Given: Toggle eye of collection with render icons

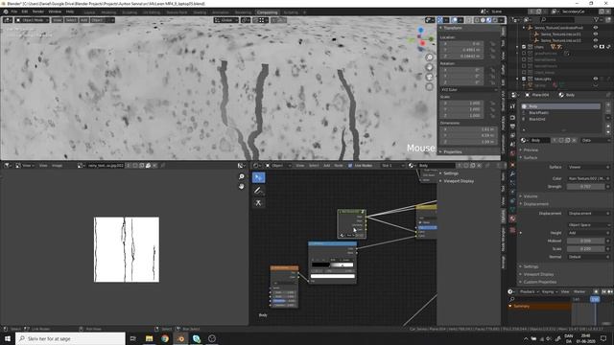Looking at the screenshot, I should click(x=596, y=47).
